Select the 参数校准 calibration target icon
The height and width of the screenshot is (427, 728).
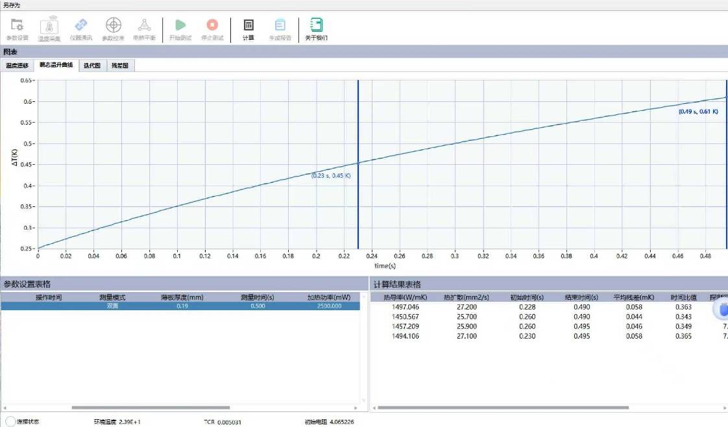114,29
